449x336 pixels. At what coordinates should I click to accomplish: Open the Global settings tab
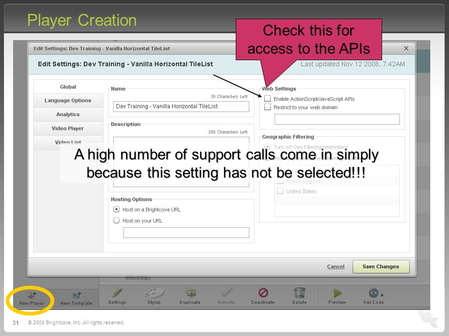(x=68, y=87)
